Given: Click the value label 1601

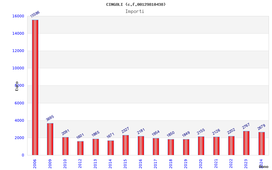Looking at the screenshot, I should click(80, 136).
